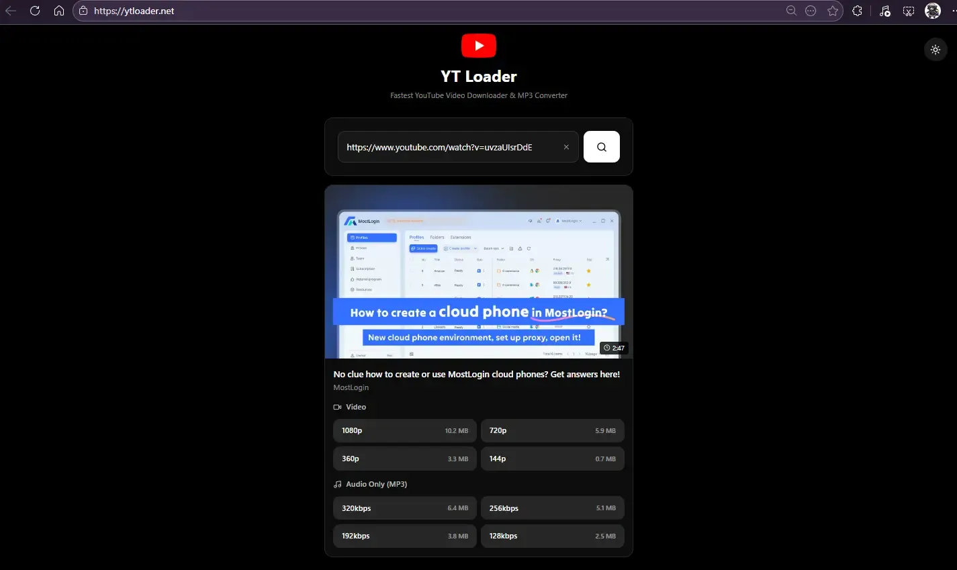This screenshot has width=957, height=570.
Task: Open the account menu via the profile avatar
Action: click(933, 11)
